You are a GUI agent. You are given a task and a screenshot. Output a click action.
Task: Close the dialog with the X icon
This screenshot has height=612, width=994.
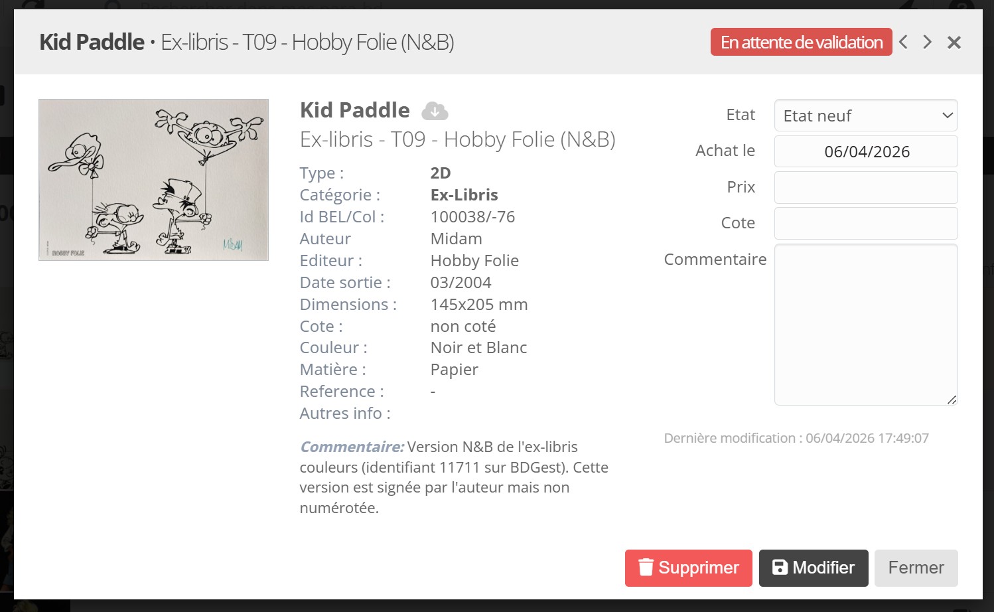954,42
